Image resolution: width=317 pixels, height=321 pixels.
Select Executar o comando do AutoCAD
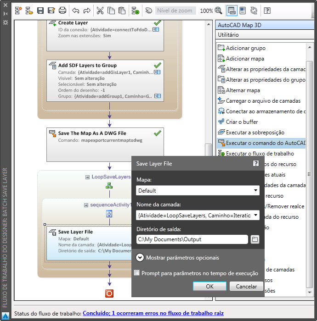point(261,143)
